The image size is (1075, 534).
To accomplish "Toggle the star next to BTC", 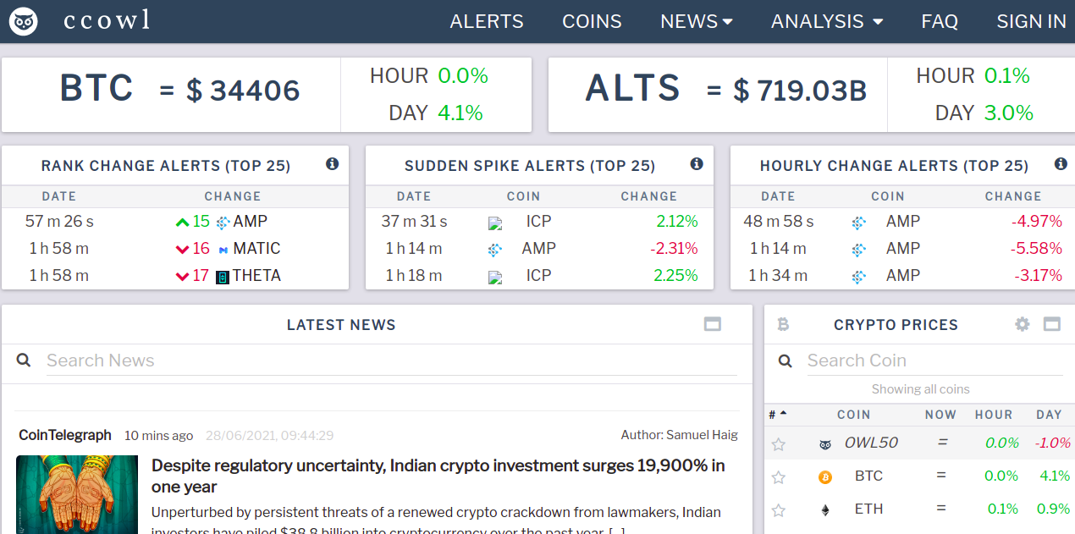I will [778, 476].
